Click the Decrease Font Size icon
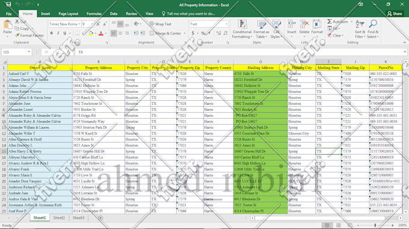409x229 pixels. click(x=105, y=24)
